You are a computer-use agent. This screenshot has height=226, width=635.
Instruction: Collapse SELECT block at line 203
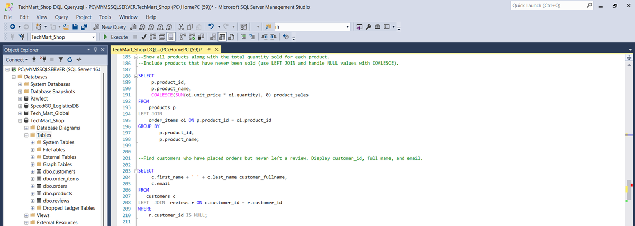pos(135,171)
